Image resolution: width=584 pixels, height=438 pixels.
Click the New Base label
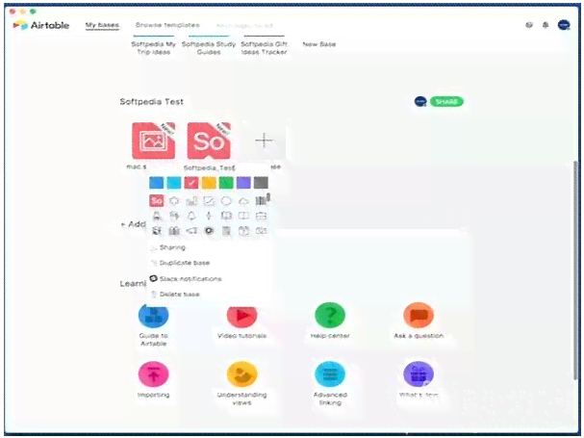point(319,44)
